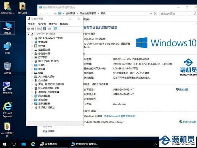Open 阅读 Microsoft 软件许可条款 link
The width and height of the screenshot is (197, 148).
click(119, 116)
